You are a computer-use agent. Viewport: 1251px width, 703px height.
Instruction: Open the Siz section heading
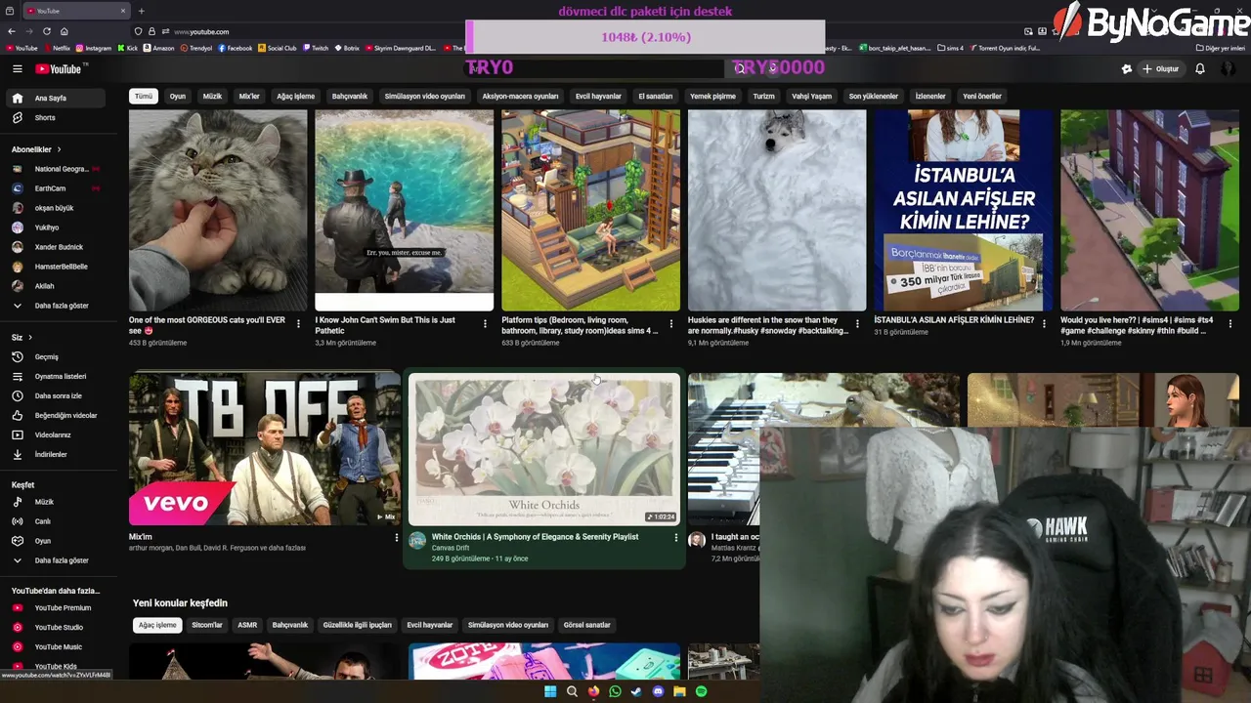22,337
